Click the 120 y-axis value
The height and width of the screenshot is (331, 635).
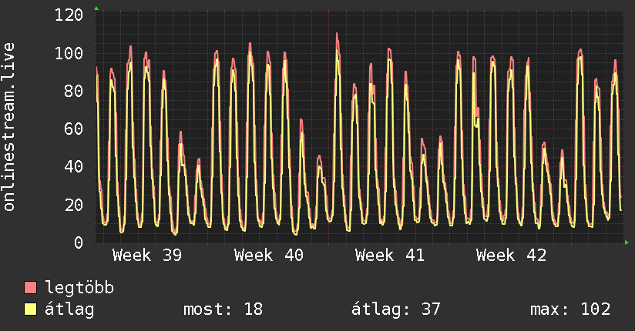point(69,15)
